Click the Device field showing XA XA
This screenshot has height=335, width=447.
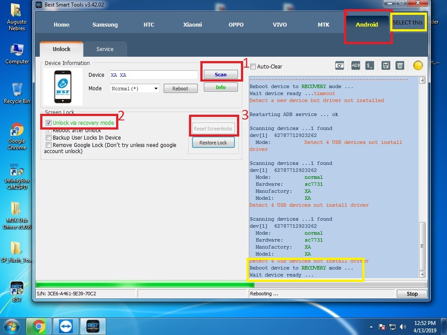(x=154, y=75)
